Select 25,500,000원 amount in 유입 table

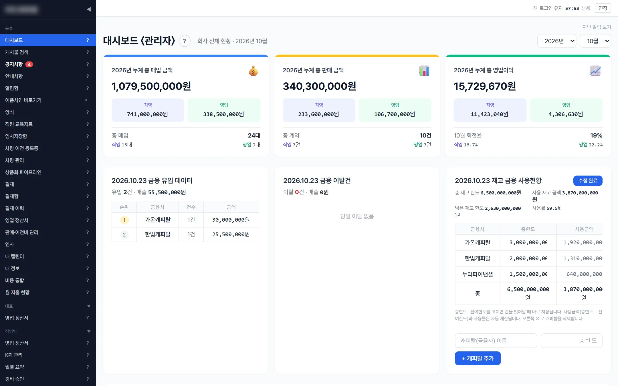(231, 234)
